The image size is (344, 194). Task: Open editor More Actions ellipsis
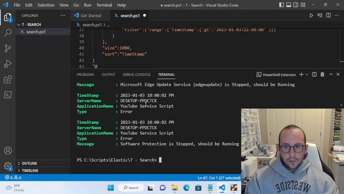[x=337, y=16]
